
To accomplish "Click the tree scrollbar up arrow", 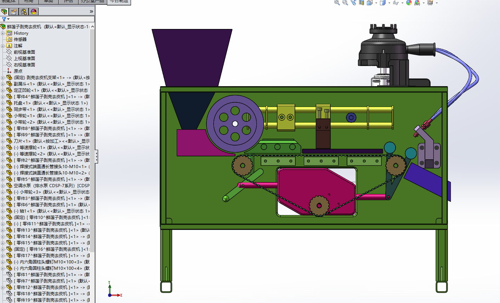I will tap(93, 26).
